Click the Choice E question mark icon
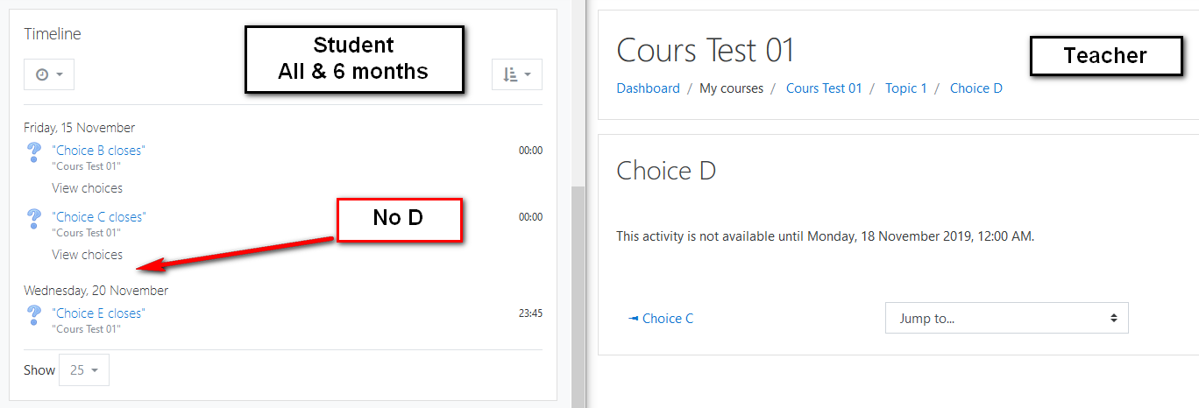This screenshot has width=1199, height=408. (x=34, y=315)
